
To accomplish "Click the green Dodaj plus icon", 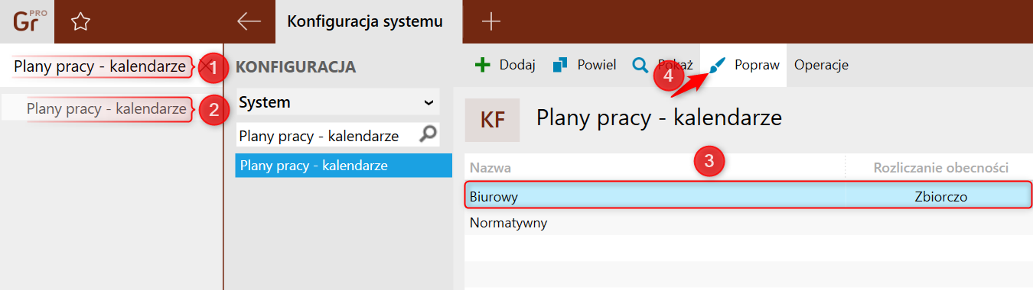I will [x=482, y=65].
